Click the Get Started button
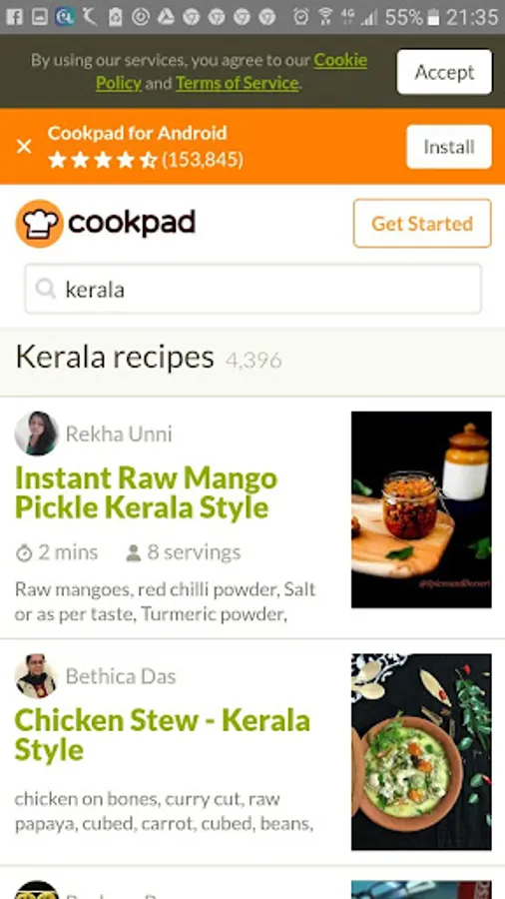The width and height of the screenshot is (505, 899). pos(422,223)
